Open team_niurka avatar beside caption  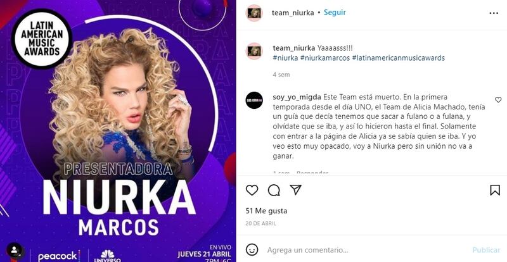pyautogui.click(x=255, y=51)
